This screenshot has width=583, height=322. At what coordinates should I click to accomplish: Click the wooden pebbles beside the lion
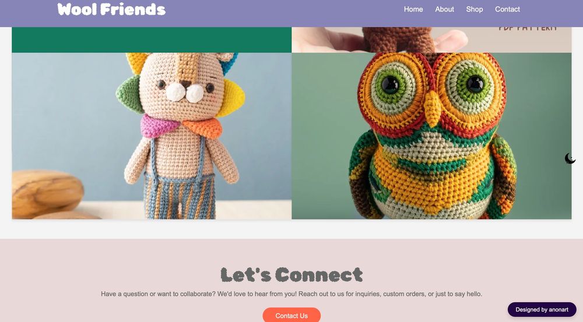click(x=47, y=194)
